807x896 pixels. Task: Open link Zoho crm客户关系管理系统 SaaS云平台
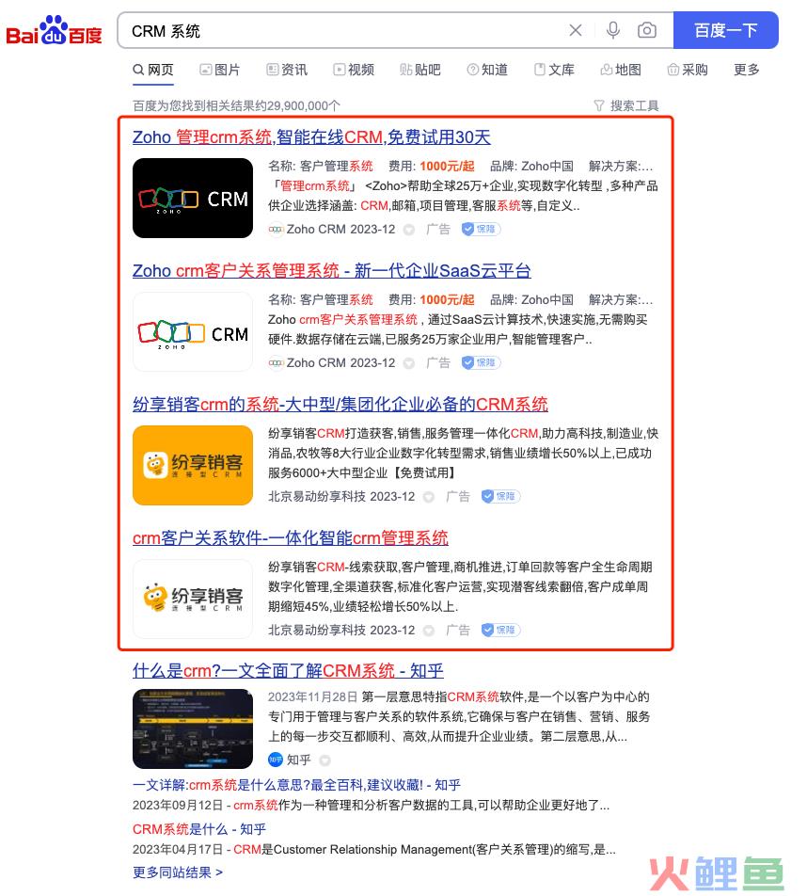(332, 271)
